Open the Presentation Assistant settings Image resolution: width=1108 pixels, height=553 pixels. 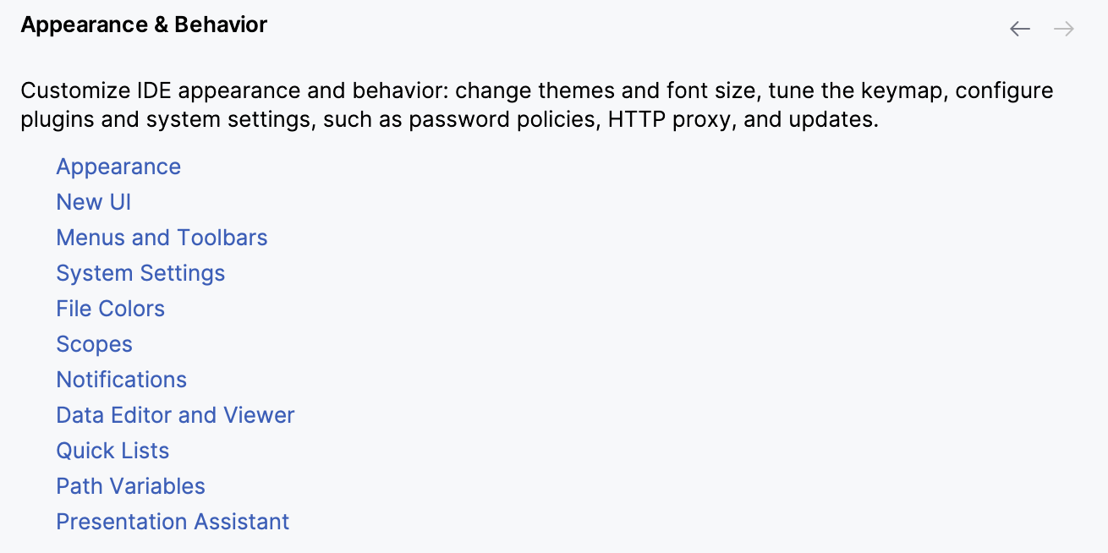click(x=172, y=522)
